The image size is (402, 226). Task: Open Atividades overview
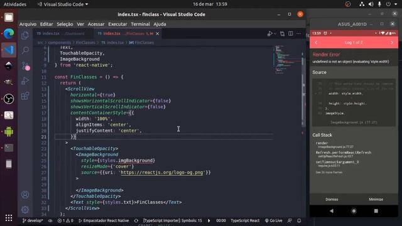15,4
